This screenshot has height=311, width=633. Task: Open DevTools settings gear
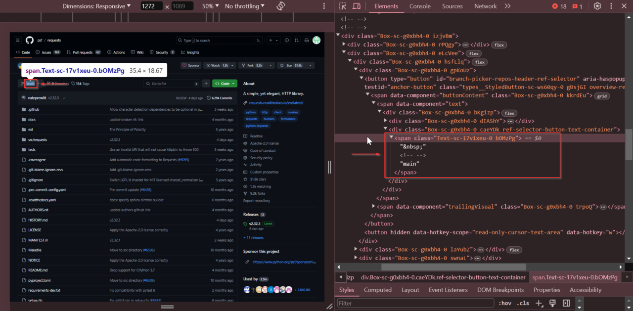(x=597, y=6)
